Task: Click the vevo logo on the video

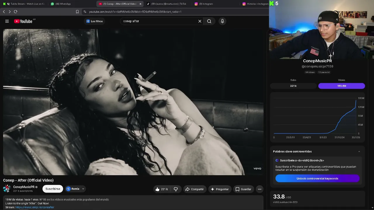Action: pyautogui.click(x=257, y=169)
